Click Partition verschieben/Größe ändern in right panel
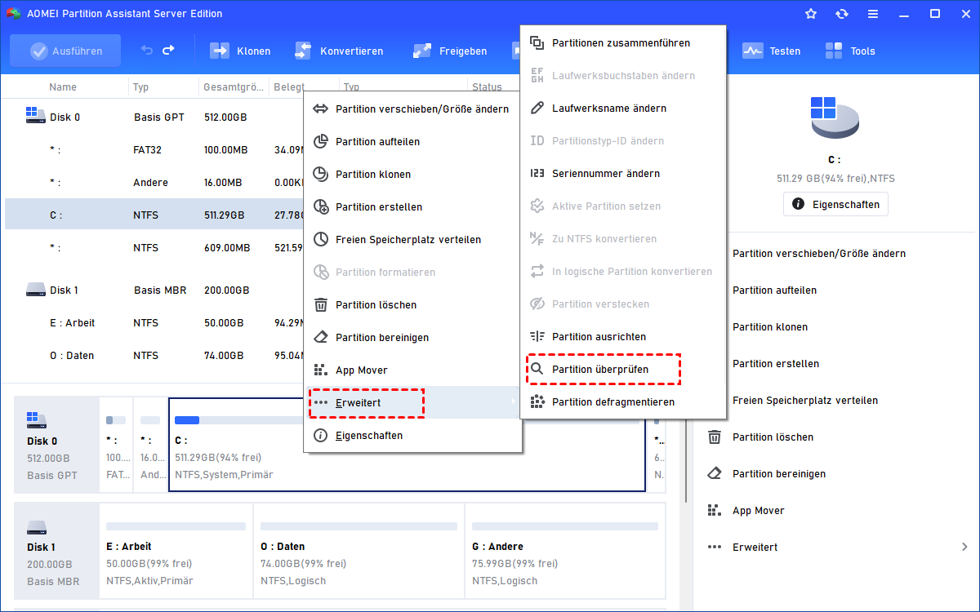Image resolution: width=980 pixels, height=612 pixels. click(x=818, y=253)
